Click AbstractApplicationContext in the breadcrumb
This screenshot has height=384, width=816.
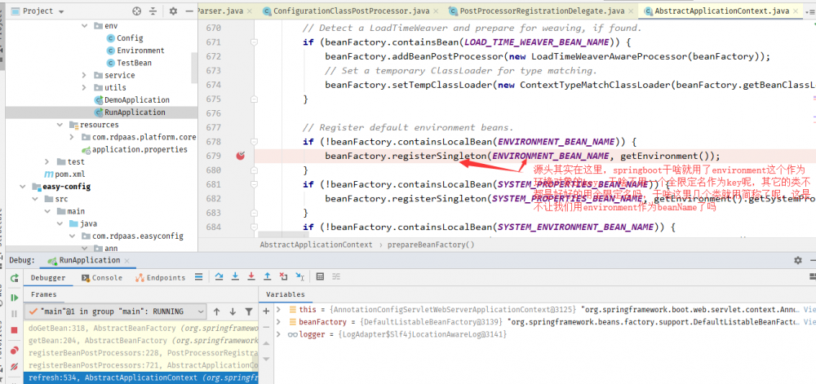pos(317,245)
